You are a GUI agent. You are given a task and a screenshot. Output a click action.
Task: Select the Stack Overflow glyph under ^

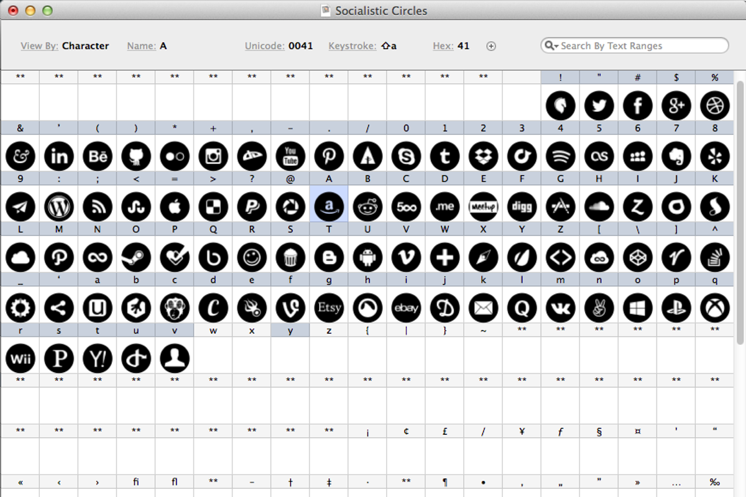tap(714, 257)
